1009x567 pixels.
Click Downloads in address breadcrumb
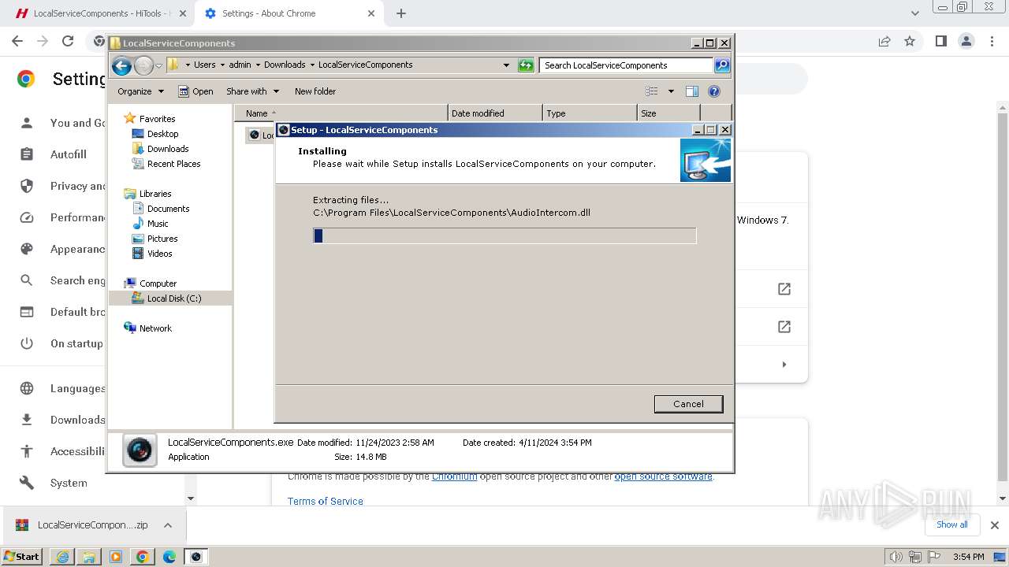[x=285, y=65]
